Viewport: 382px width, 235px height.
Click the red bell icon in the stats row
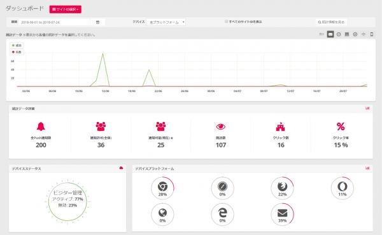click(41, 126)
